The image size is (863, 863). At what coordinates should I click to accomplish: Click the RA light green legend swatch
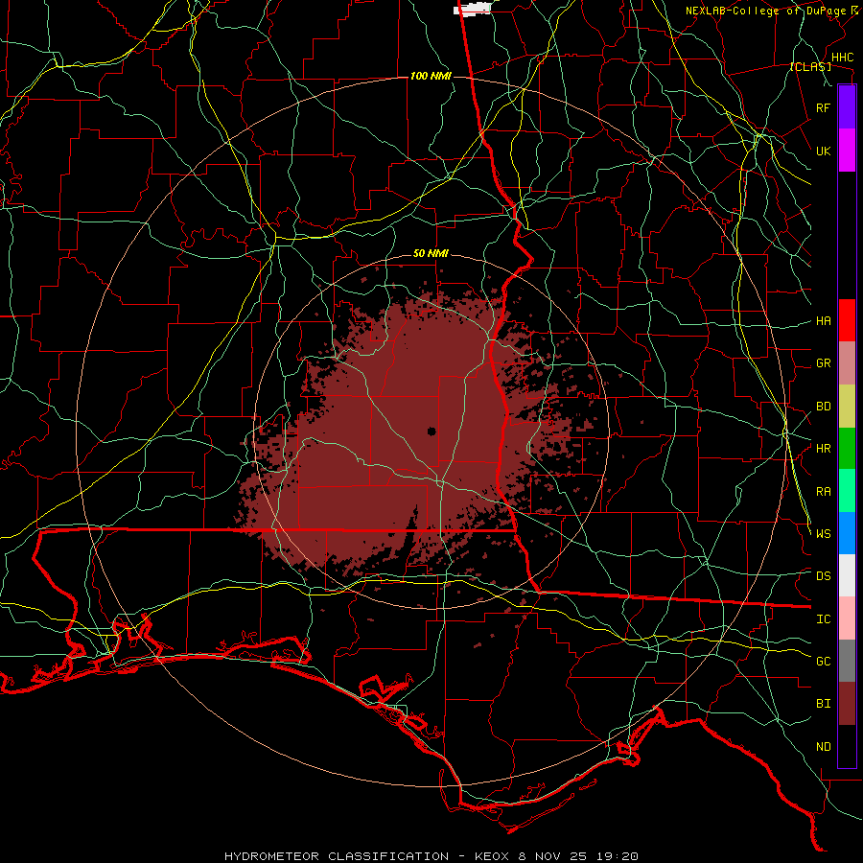click(847, 491)
